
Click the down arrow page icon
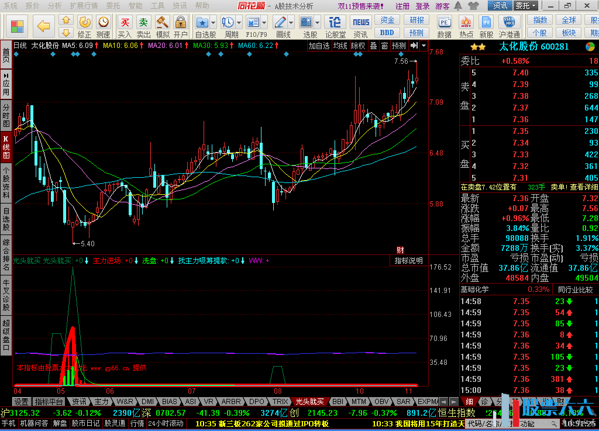coord(66,32)
